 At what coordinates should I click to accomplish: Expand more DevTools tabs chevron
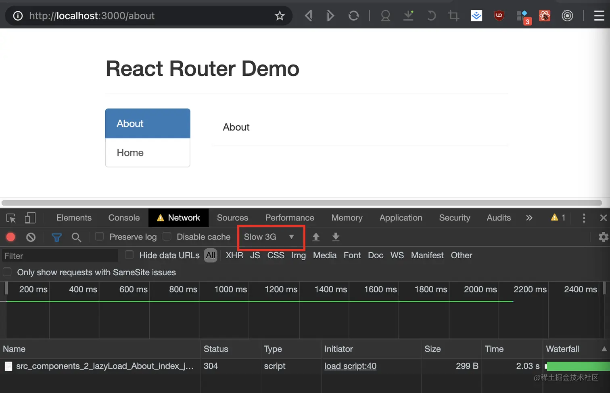(x=529, y=218)
